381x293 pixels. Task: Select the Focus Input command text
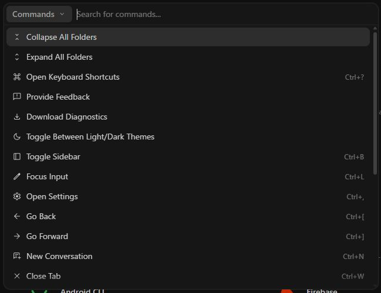pos(47,177)
